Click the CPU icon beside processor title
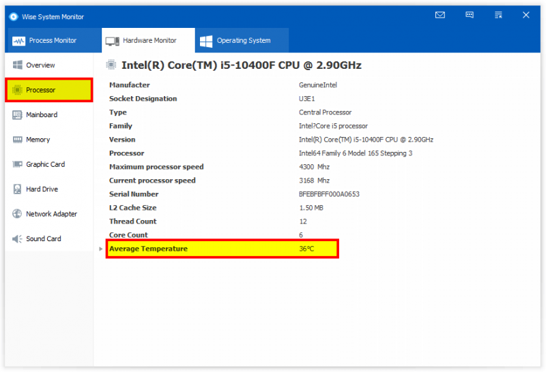 pyautogui.click(x=111, y=65)
